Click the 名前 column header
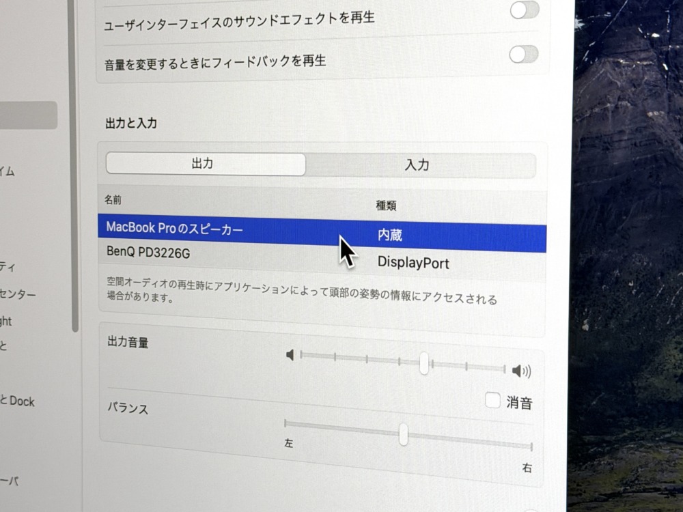This screenshot has width=683, height=512. click(113, 200)
